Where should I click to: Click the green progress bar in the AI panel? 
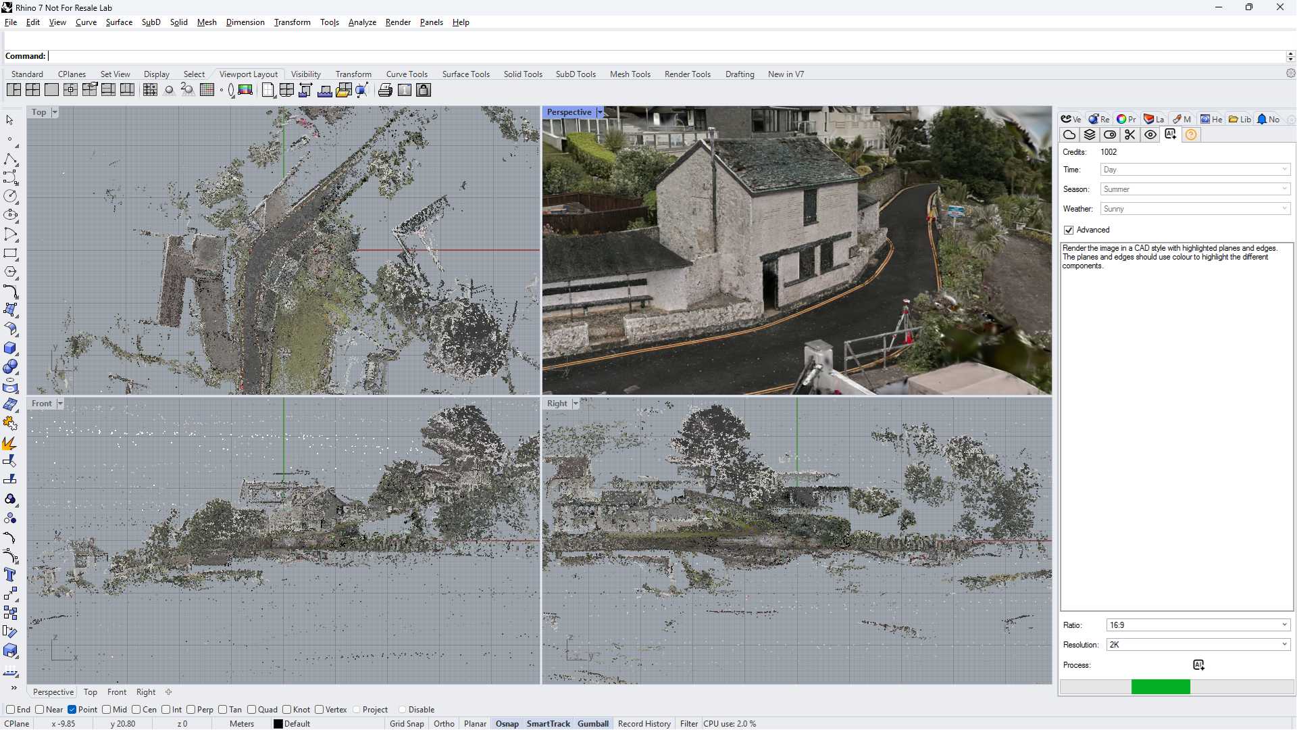pyautogui.click(x=1161, y=687)
